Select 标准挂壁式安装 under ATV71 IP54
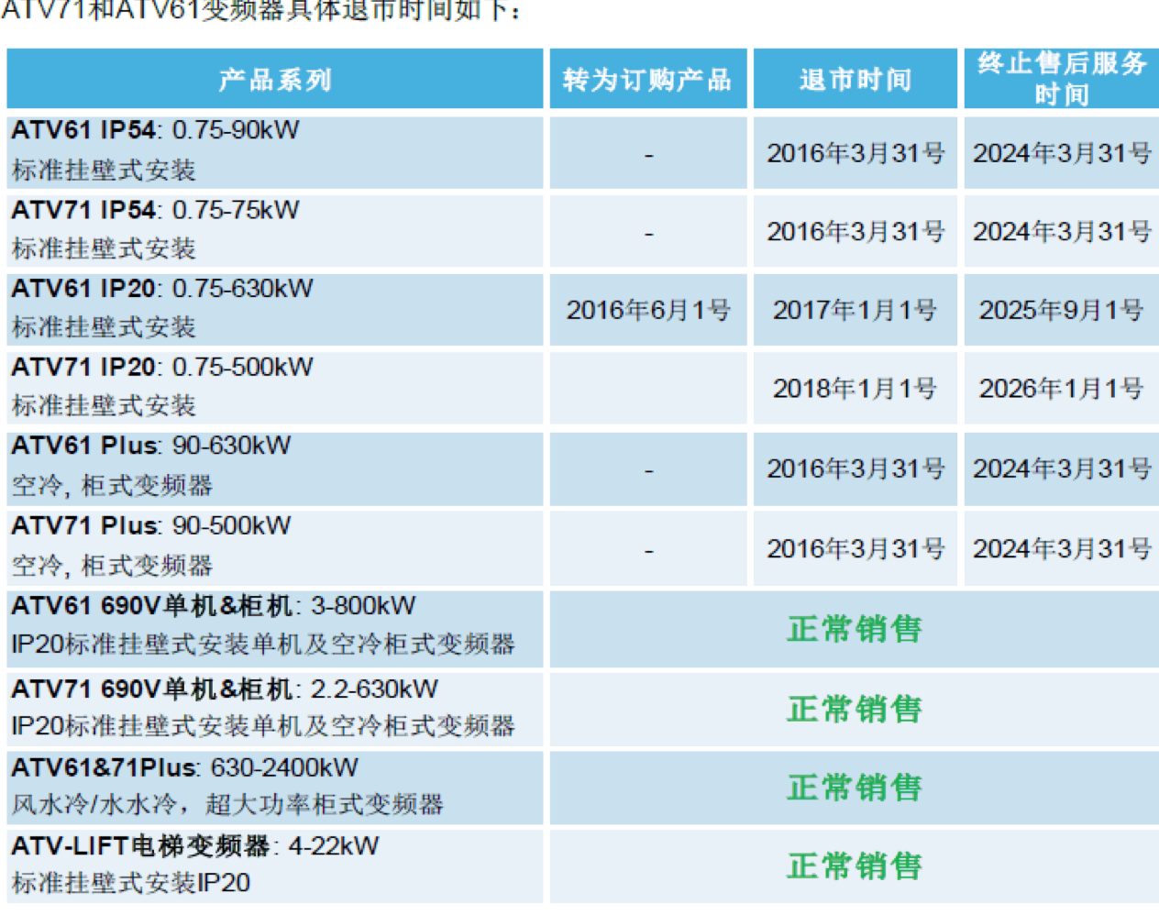1159x915 pixels. click(x=104, y=248)
